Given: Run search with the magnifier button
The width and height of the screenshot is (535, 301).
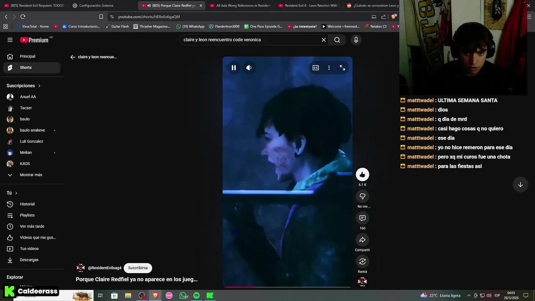Looking at the screenshot, I should 337,40.
